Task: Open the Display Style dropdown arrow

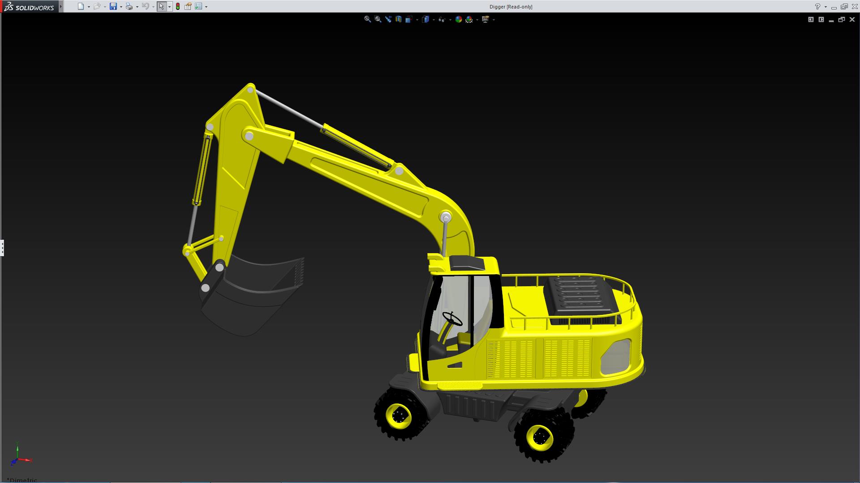Action: click(x=434, y=20)
